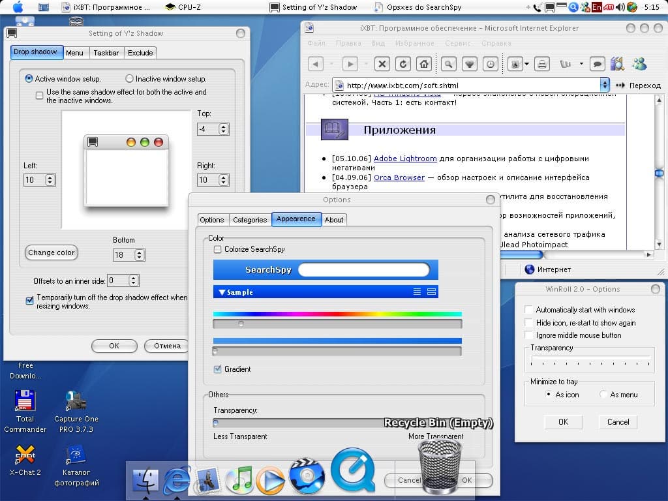Image resolution: width=668 pixels, height=501 pixels.
Task: Launch QuickTime from the dock
Action: click(x=353, y=469)
